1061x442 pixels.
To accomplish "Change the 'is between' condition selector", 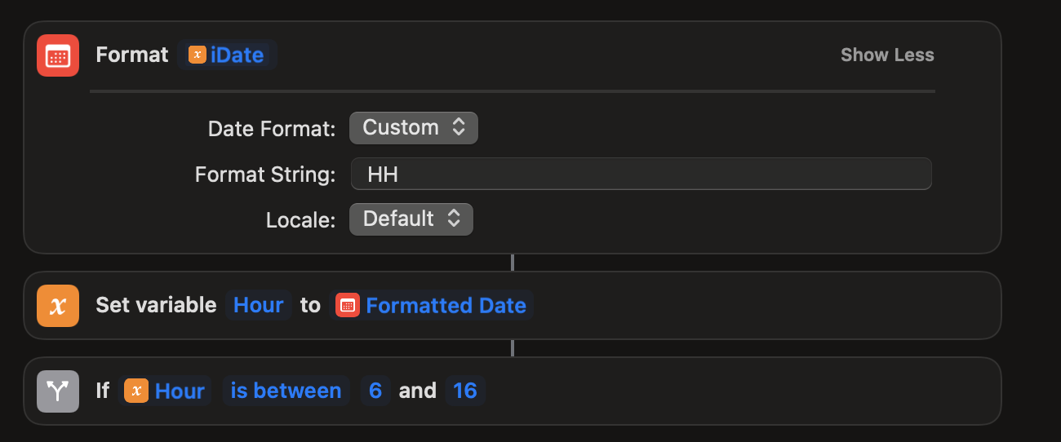I will pos(286,391).
